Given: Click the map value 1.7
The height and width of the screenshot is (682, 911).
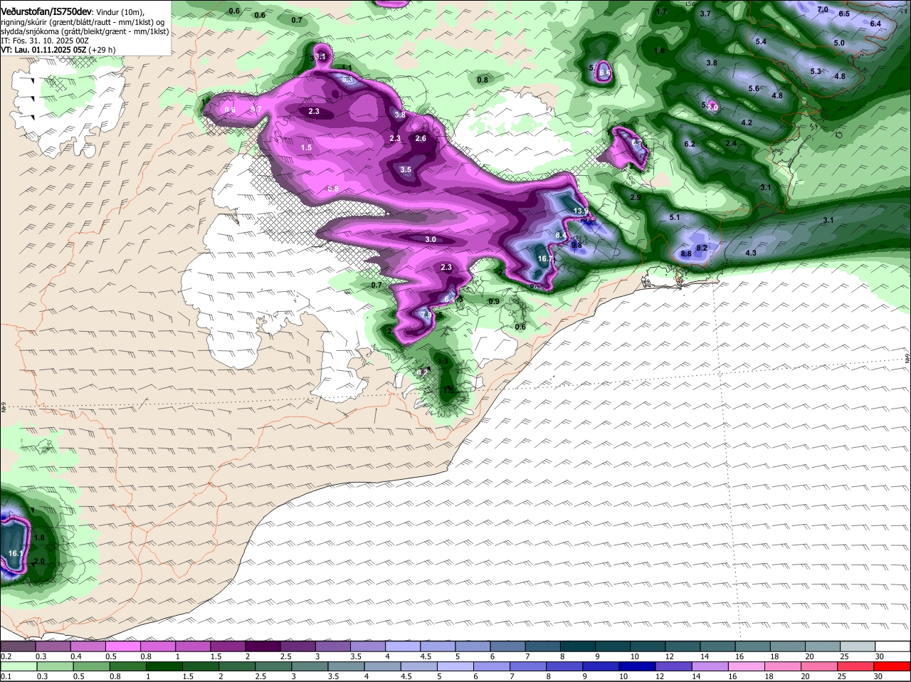Looking at the screenshot, I should point(661,11).
